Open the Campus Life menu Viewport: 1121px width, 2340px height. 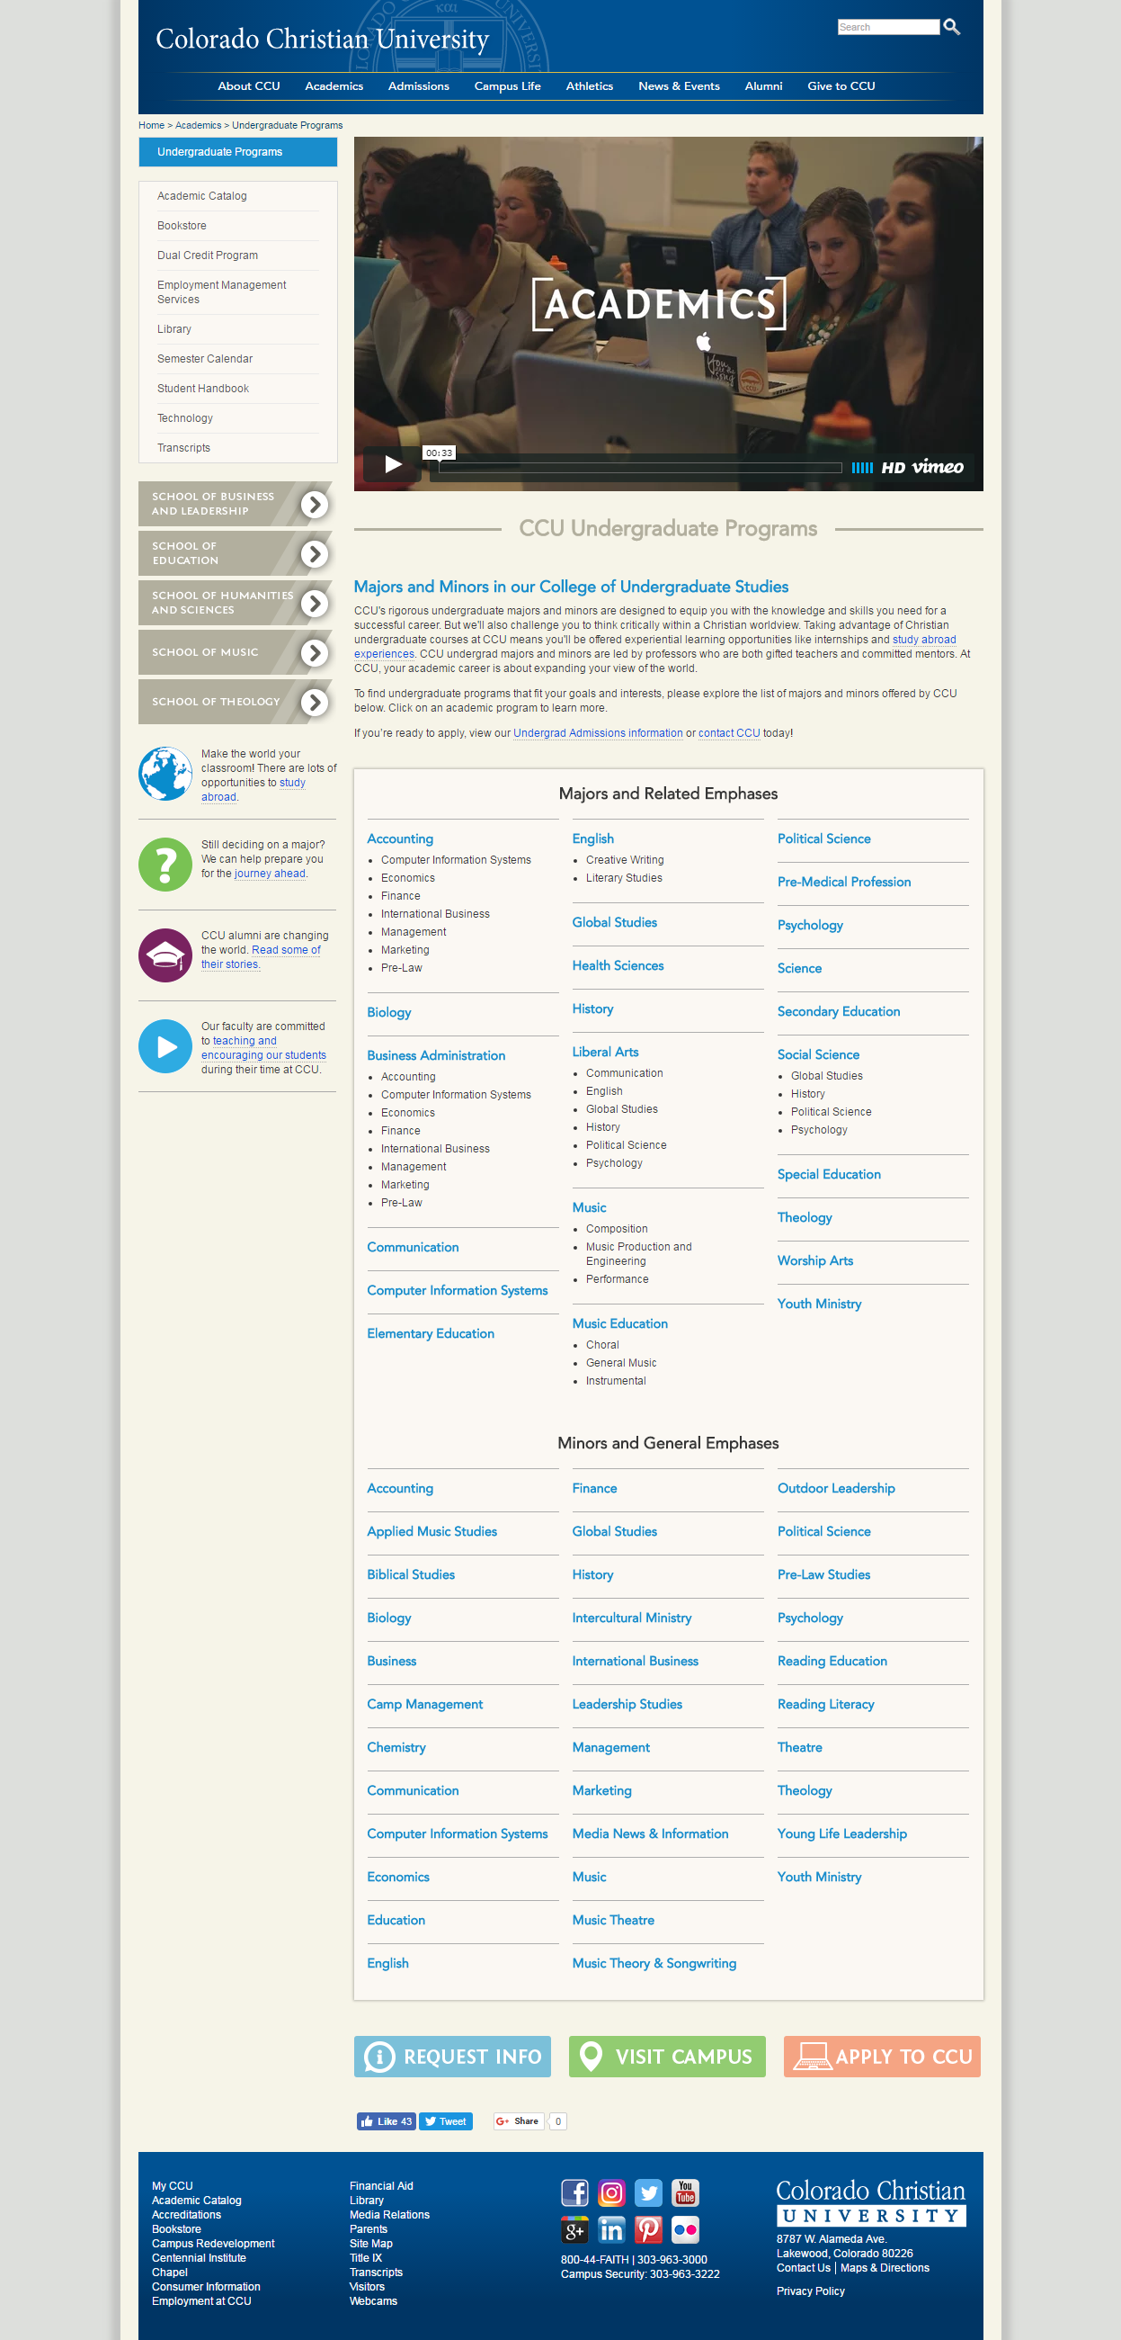507,86
